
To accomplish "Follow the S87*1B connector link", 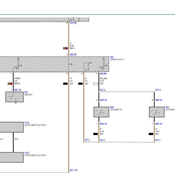I will point(18,90).
